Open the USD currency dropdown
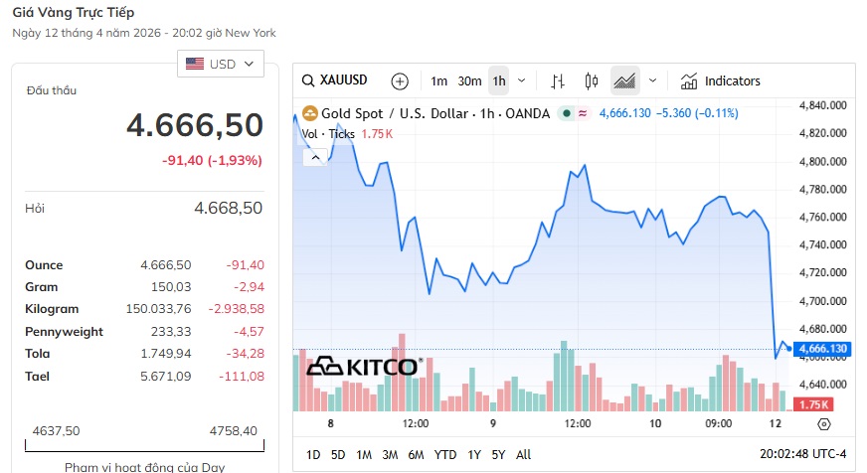867x473 pixels. [x=221, y=64]
